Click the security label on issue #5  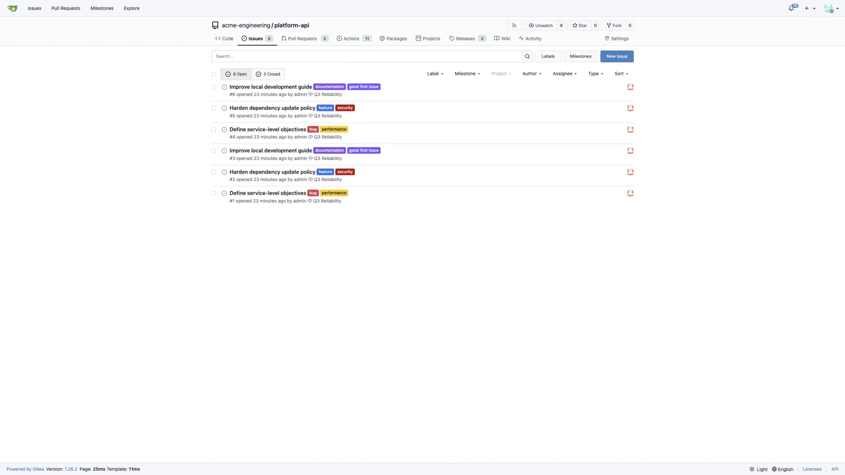[x=345, y=108]
